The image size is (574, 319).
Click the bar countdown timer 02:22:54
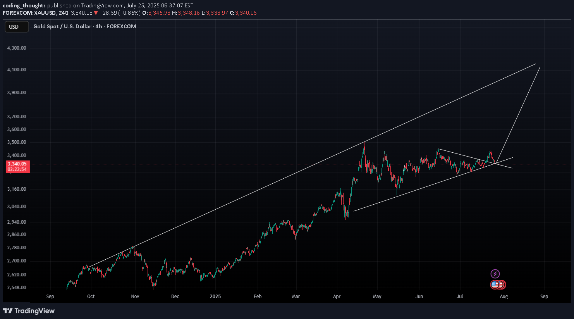coord(17,169)
